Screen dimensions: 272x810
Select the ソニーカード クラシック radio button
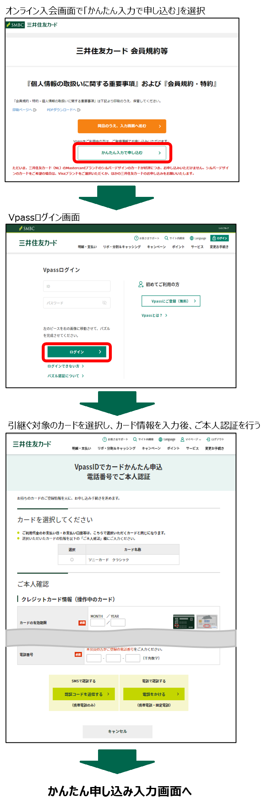click(72, 560)
